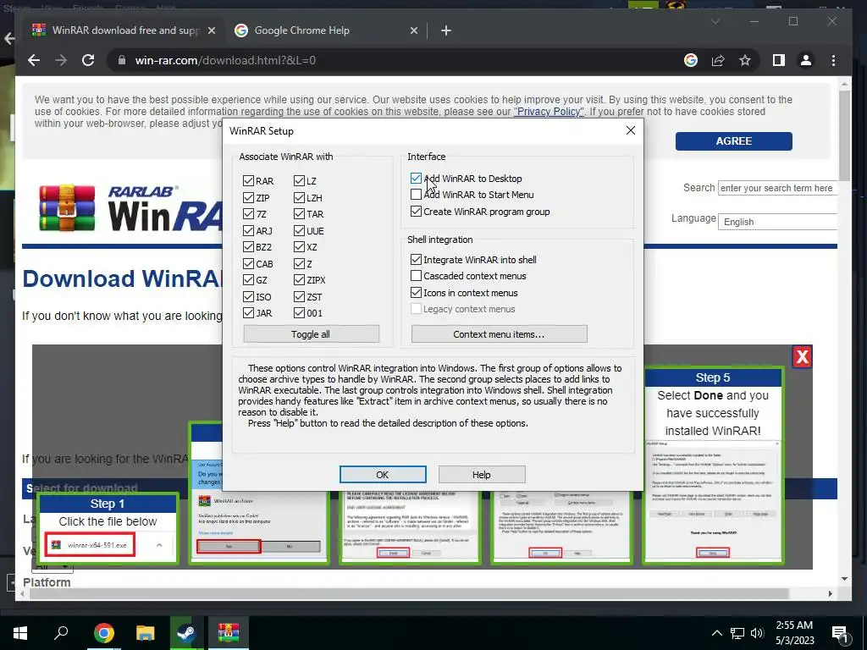
Task: Bookmark this page with the star icon
Action: pos(745,60)
